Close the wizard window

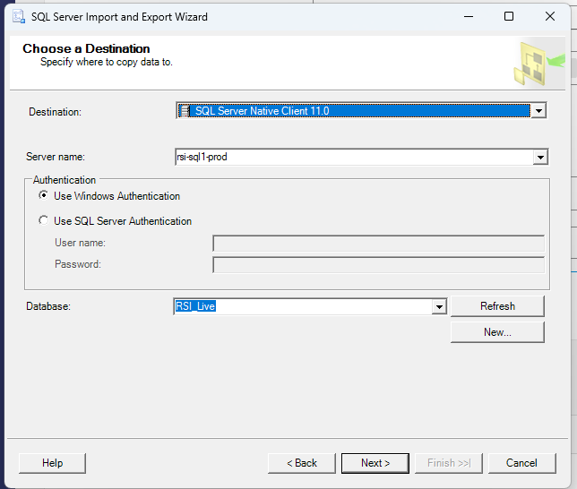click(550, 16)
